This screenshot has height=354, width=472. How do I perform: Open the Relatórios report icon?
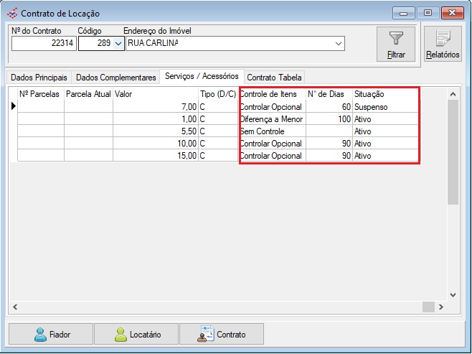tap(442, 39)
